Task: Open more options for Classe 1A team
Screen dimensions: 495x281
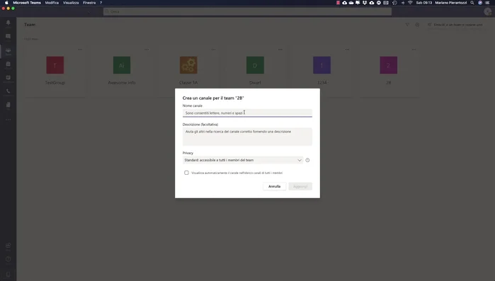Action: [213, 50]
